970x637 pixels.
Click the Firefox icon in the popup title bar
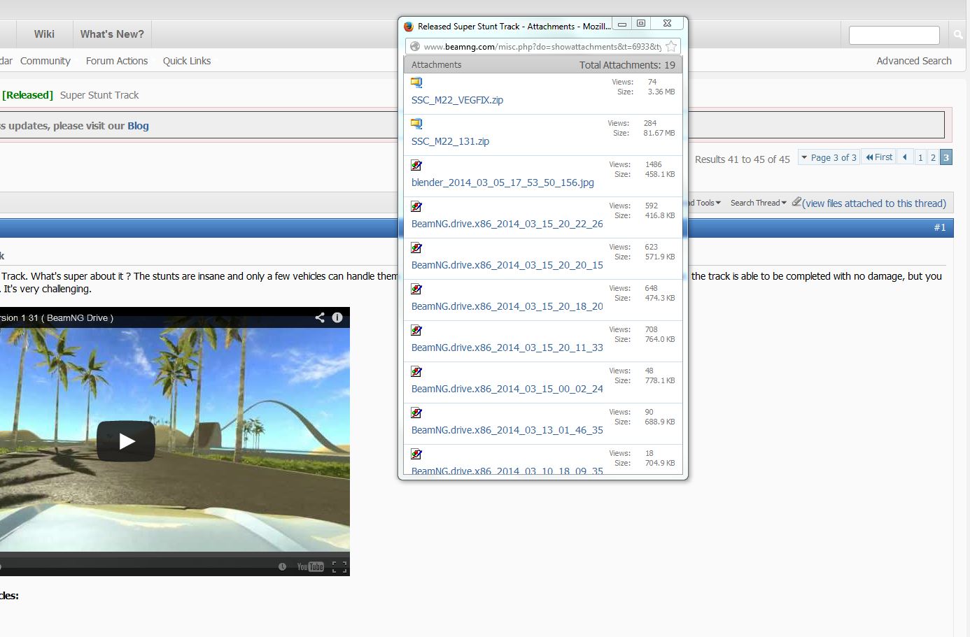(x=409, y=27)
